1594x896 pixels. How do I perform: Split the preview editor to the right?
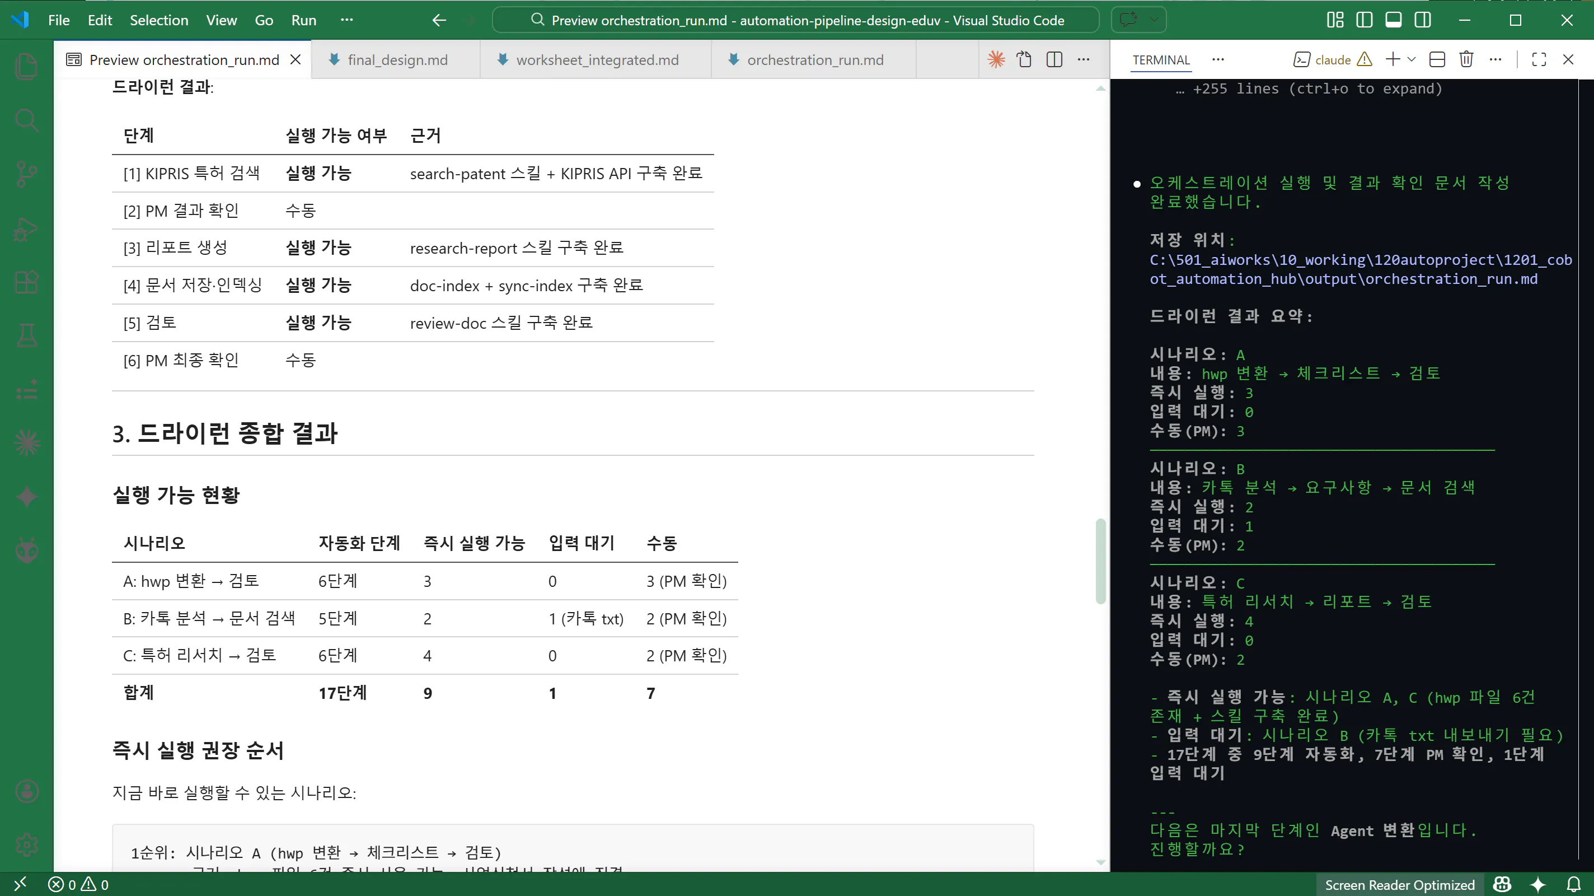(x=1054, y=59)
